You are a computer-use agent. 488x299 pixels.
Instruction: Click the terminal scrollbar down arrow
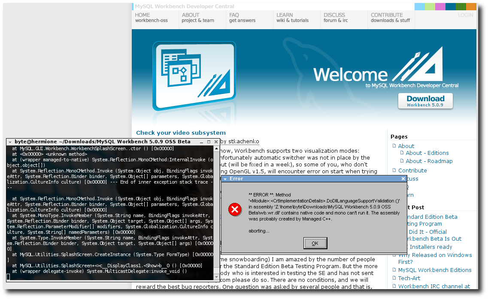click(217, 277)
